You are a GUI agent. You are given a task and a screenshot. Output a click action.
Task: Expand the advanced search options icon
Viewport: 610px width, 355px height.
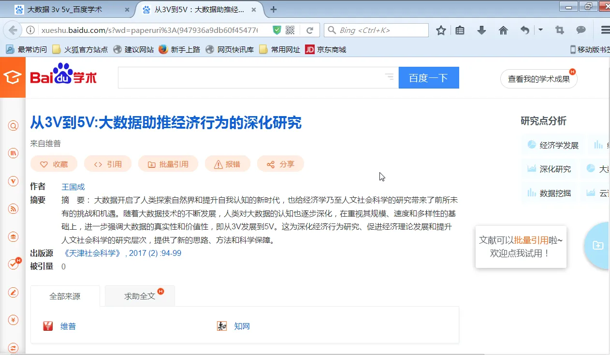[x=389, y=77]
